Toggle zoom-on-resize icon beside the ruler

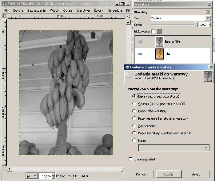click(128, 17)
